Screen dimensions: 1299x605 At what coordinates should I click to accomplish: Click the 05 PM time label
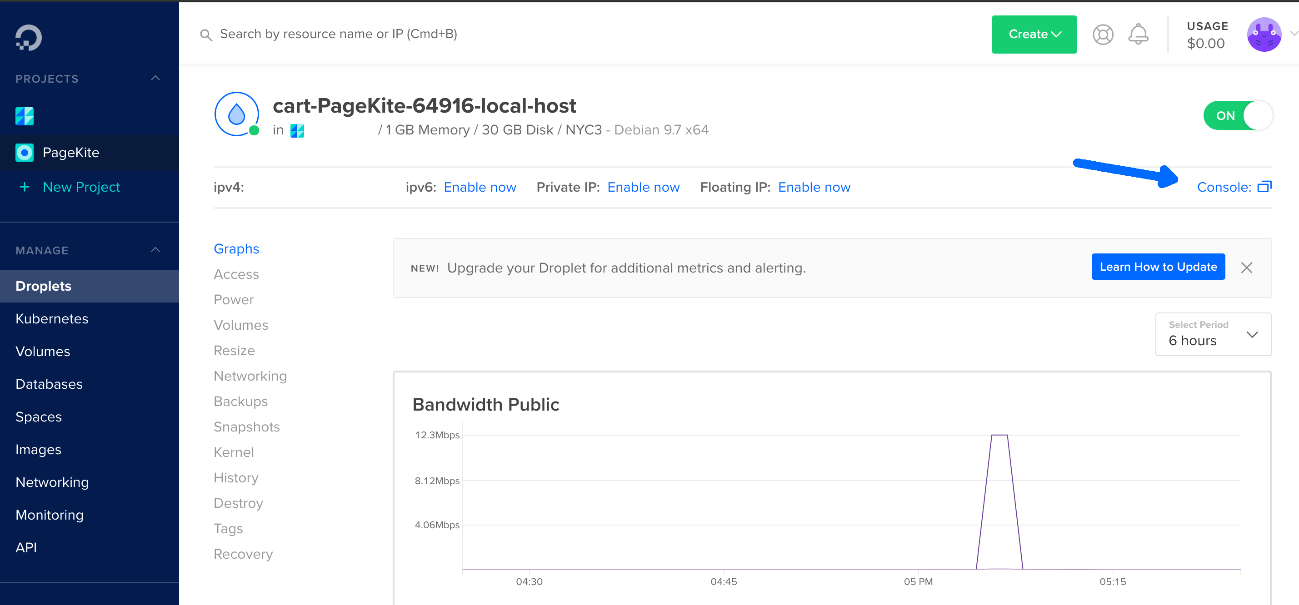pos(918,582)
